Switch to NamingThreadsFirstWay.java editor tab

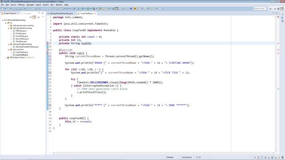61,13
